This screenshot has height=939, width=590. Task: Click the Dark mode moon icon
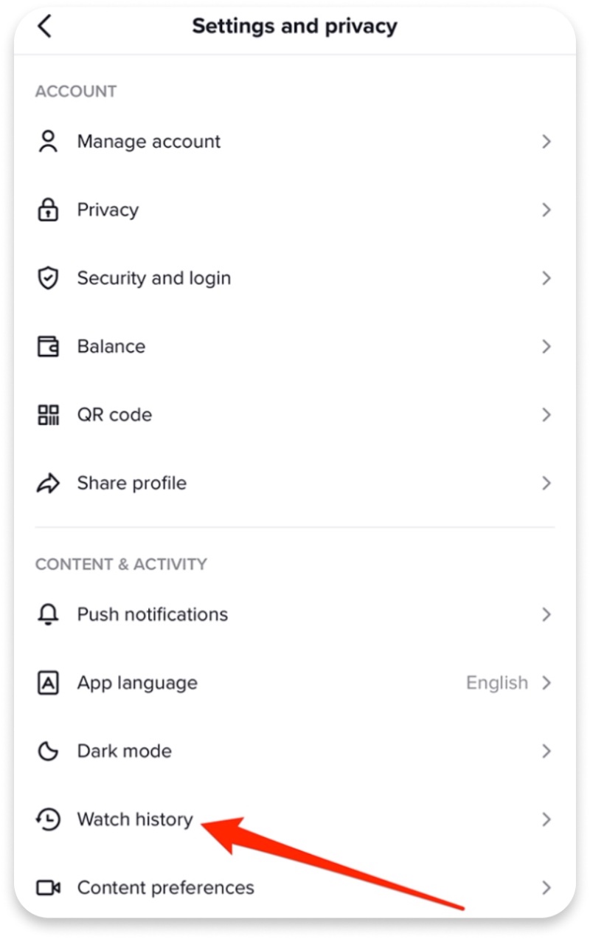[x=48, y=751]
